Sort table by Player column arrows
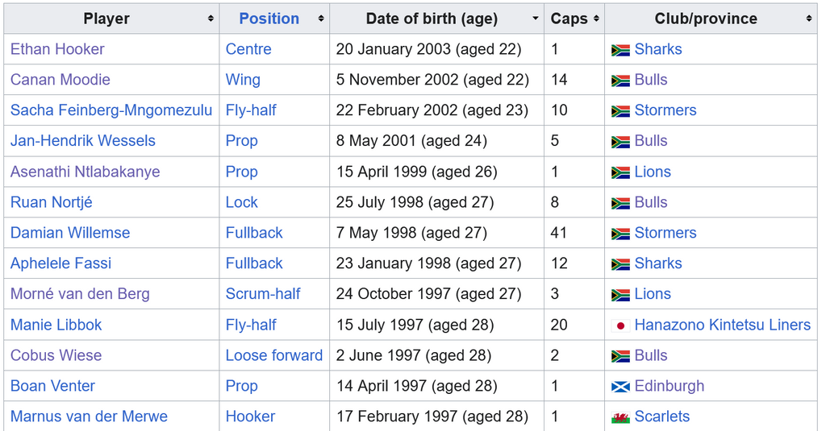This screenshot has width=826, height=431. 211,19
